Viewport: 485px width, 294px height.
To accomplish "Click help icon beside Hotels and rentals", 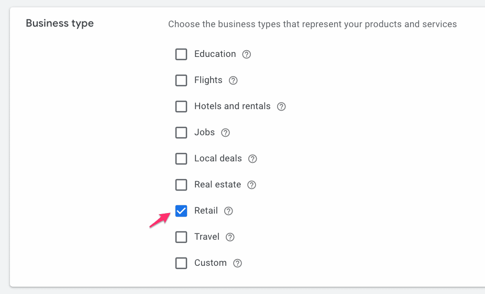I will pyautogui.click(x=281, y=107).
